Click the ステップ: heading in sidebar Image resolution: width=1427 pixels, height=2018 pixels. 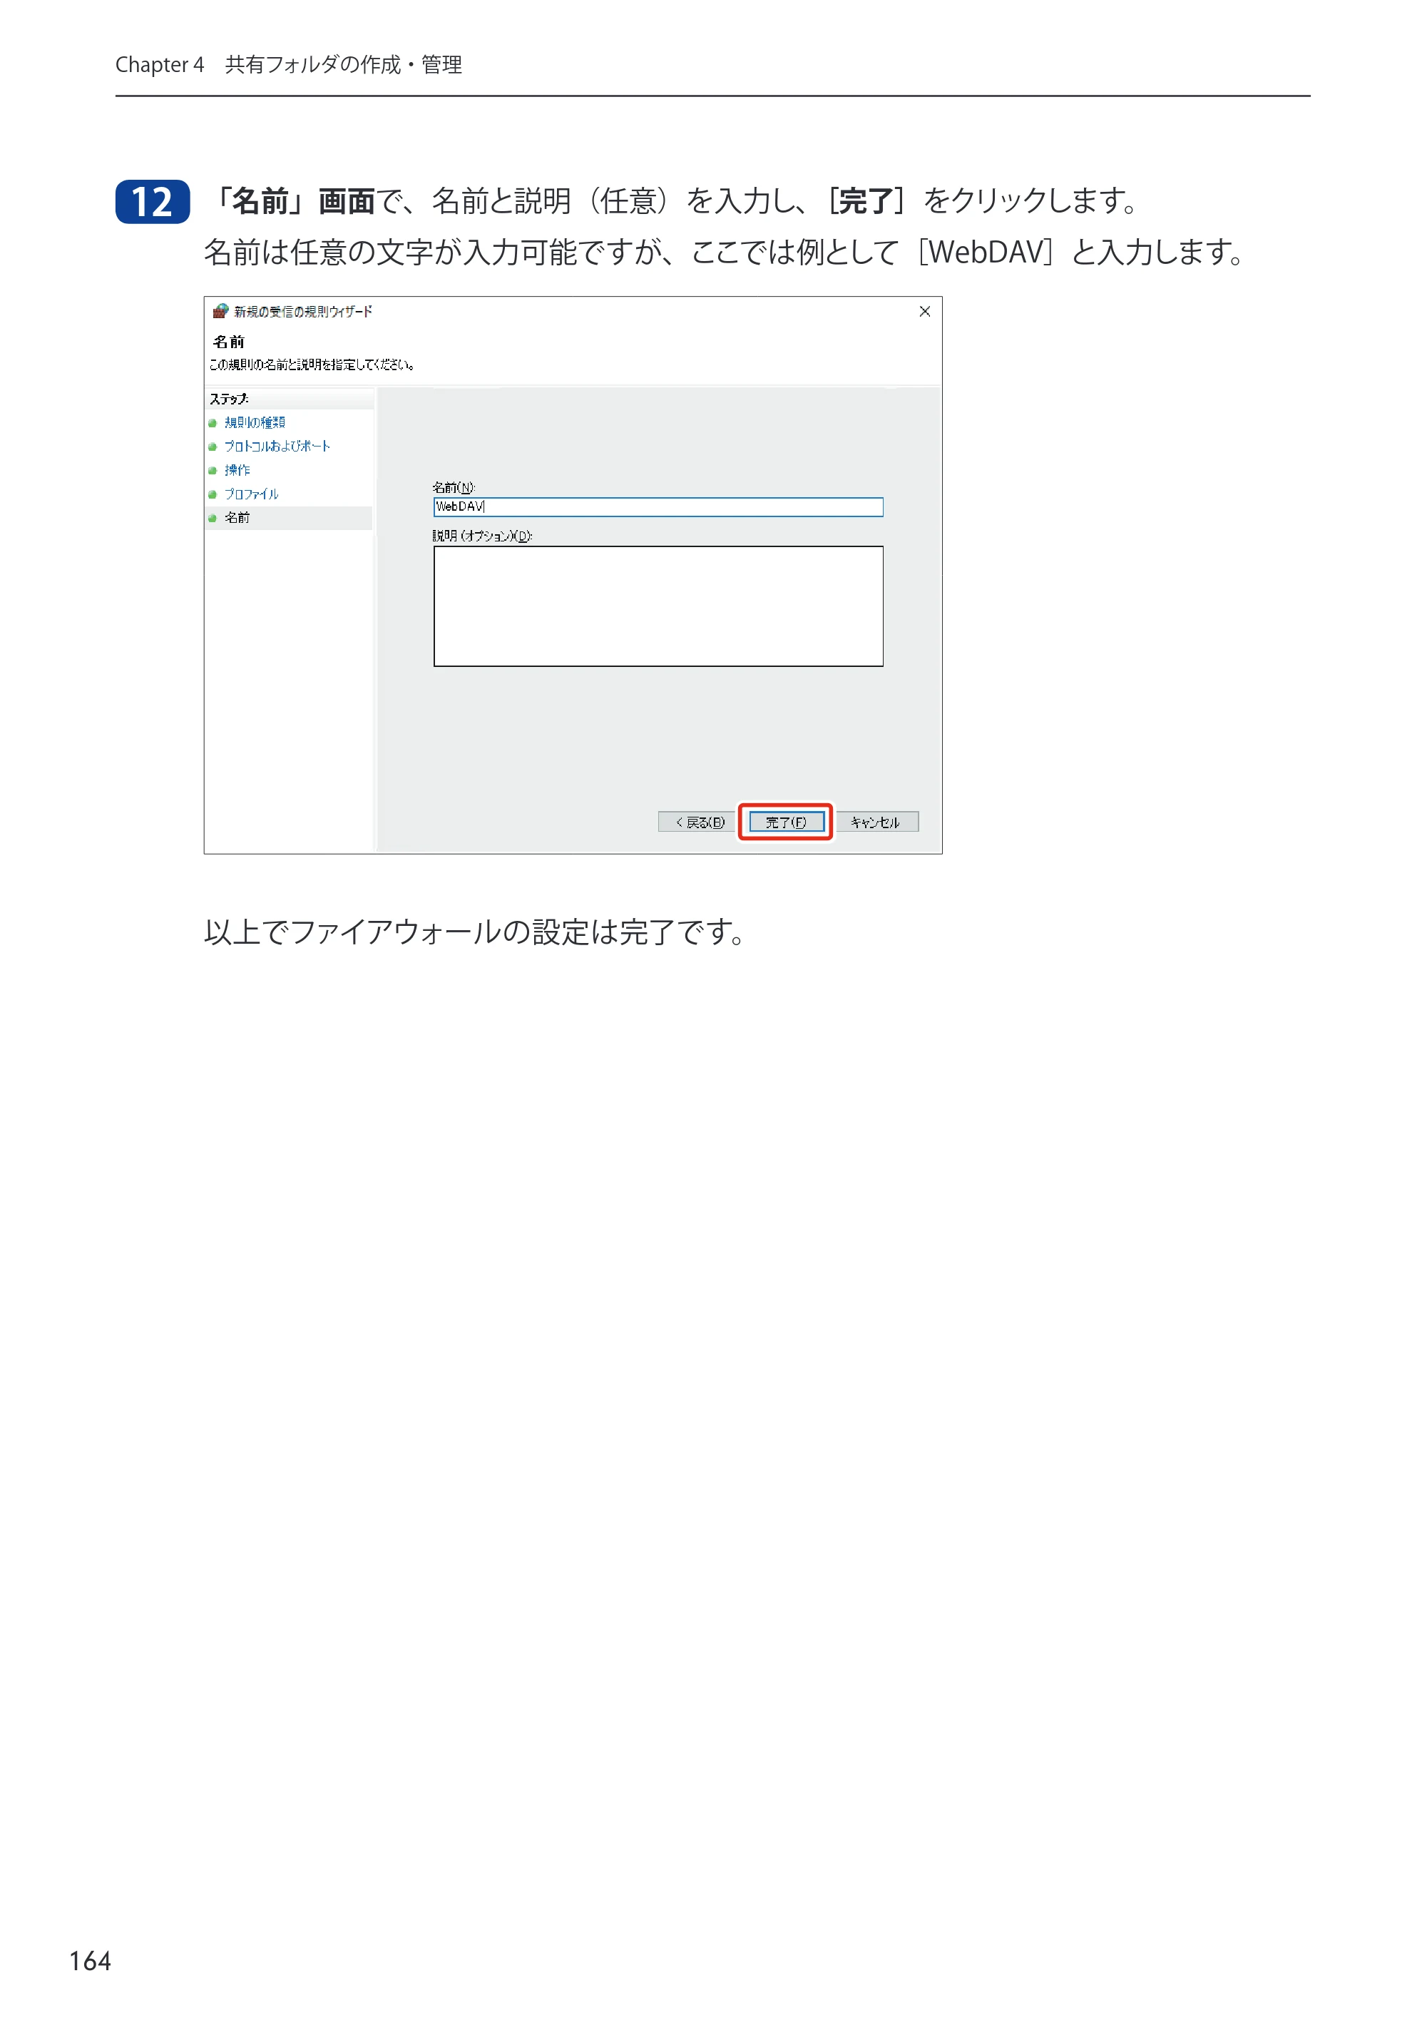(228, 399)
